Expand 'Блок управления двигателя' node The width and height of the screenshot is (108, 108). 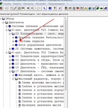[13, 45]
